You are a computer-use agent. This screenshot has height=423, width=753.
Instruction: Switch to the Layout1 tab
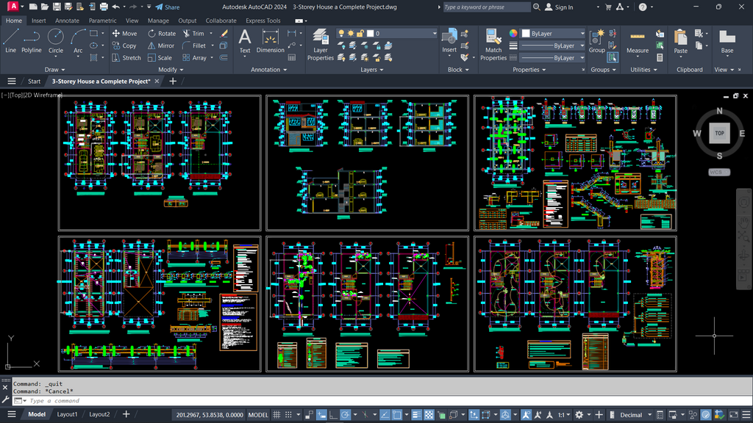(67, 414)
